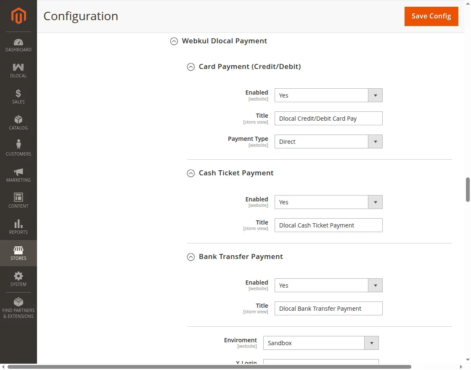Click the horizontal scrollbar at the bottom
The width and height of the screenshot is (471, 370).
209,367
